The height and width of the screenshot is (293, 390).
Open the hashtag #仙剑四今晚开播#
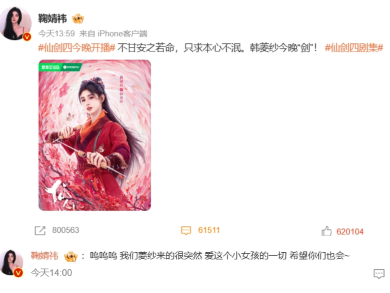[x=77, y=48]
